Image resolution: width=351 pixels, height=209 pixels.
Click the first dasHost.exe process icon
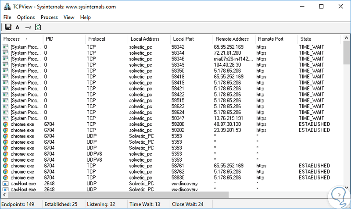point(5,184)
